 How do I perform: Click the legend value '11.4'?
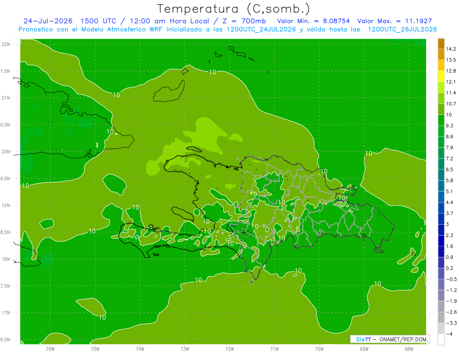click(x=451, y=93)
